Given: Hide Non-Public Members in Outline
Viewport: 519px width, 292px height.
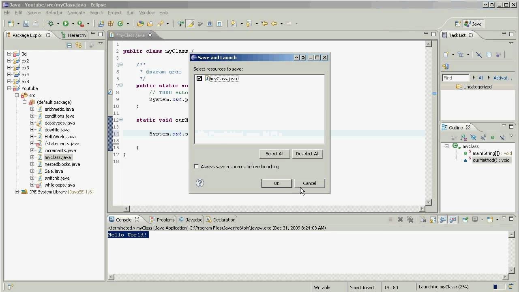Looking at the screenshot, I should click(493, 137).
